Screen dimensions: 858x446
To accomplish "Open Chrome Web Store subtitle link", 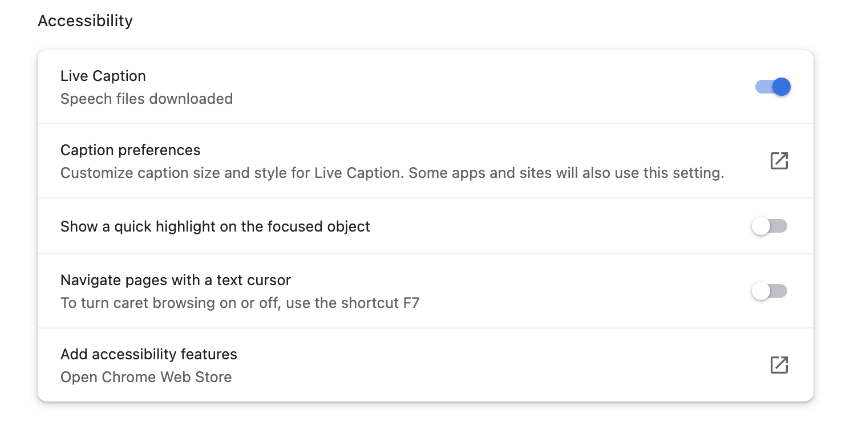I will [146, 377].
